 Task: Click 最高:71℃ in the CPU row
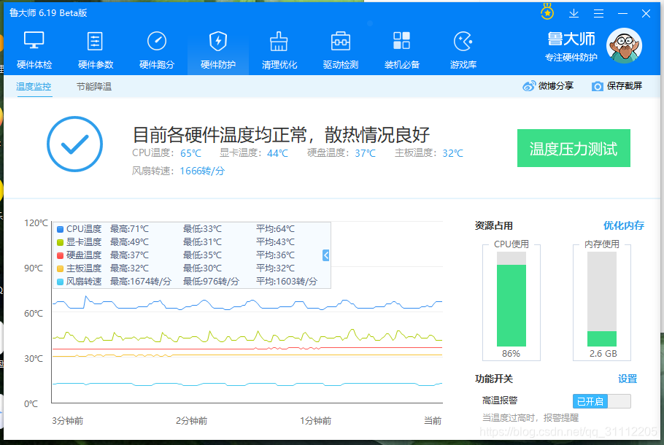pos(130,229)
